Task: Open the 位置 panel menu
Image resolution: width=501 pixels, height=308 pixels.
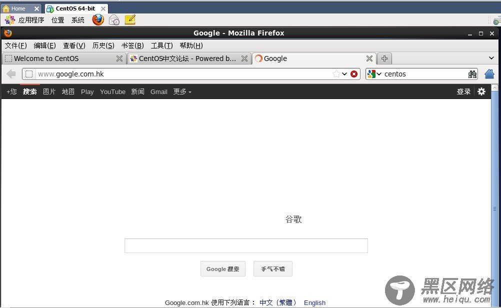Action: coord(58,20)
